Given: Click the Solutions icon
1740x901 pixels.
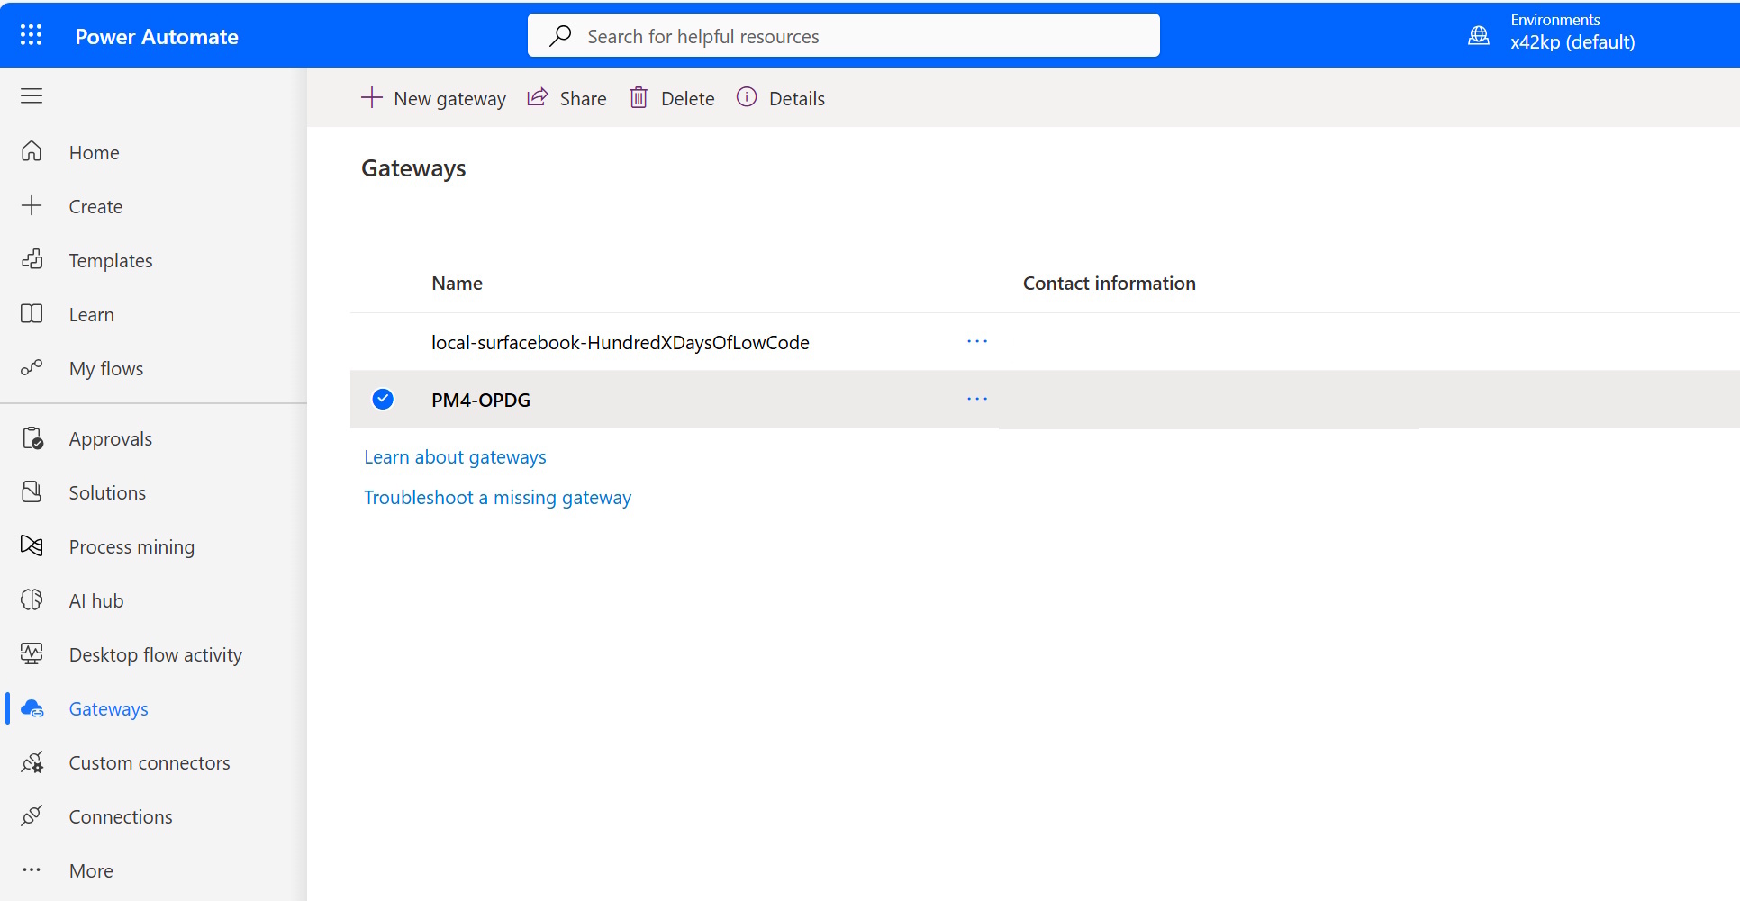Looking at the screenshot, I should point(32,491).
